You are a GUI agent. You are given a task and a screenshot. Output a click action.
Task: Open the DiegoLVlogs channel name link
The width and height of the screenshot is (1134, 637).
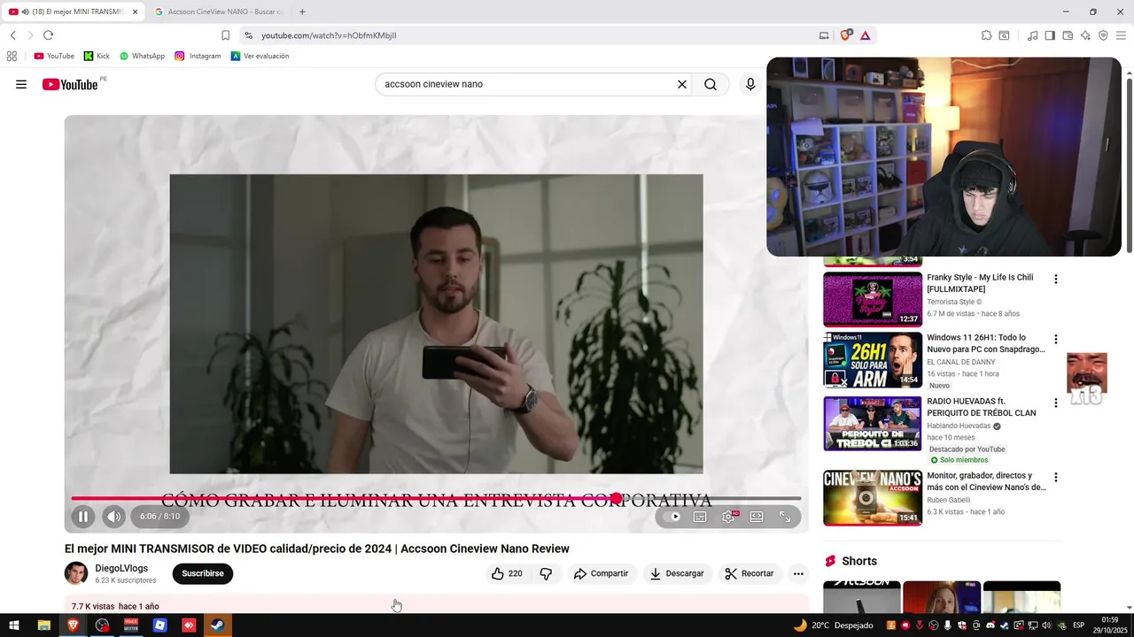click(121, 568)
